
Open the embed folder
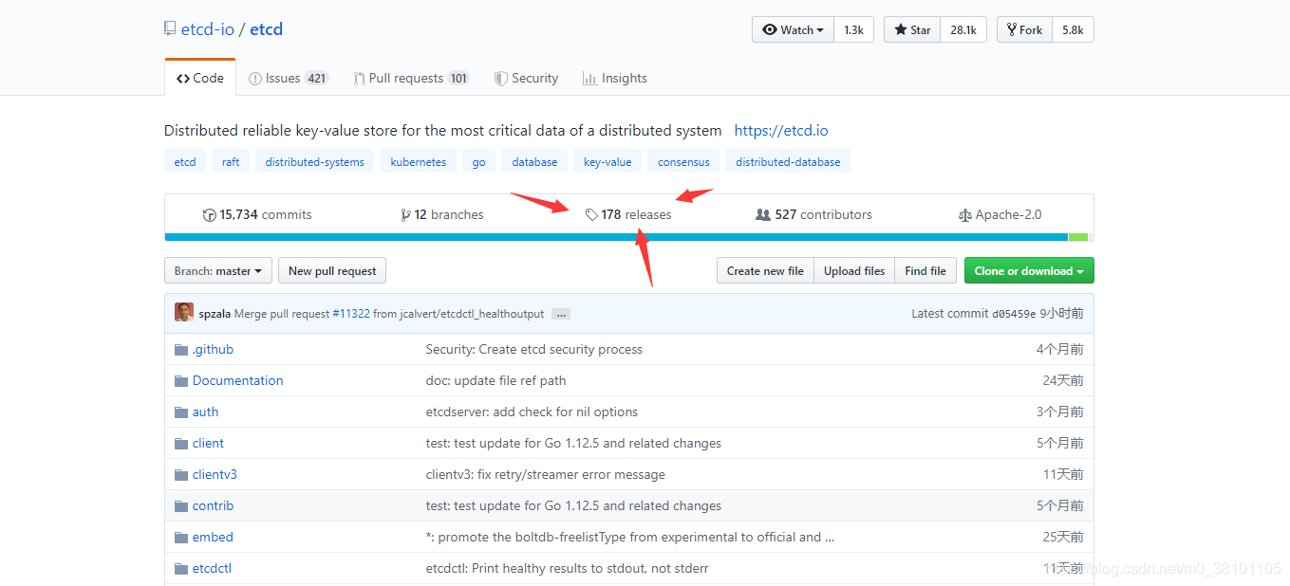pos(213,537)
